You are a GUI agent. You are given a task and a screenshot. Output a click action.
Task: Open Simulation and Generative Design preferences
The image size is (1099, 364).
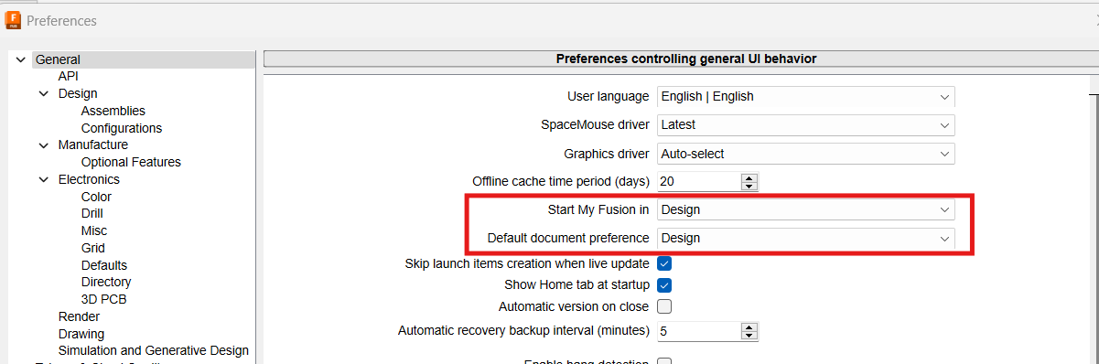[x=154, y=350]
